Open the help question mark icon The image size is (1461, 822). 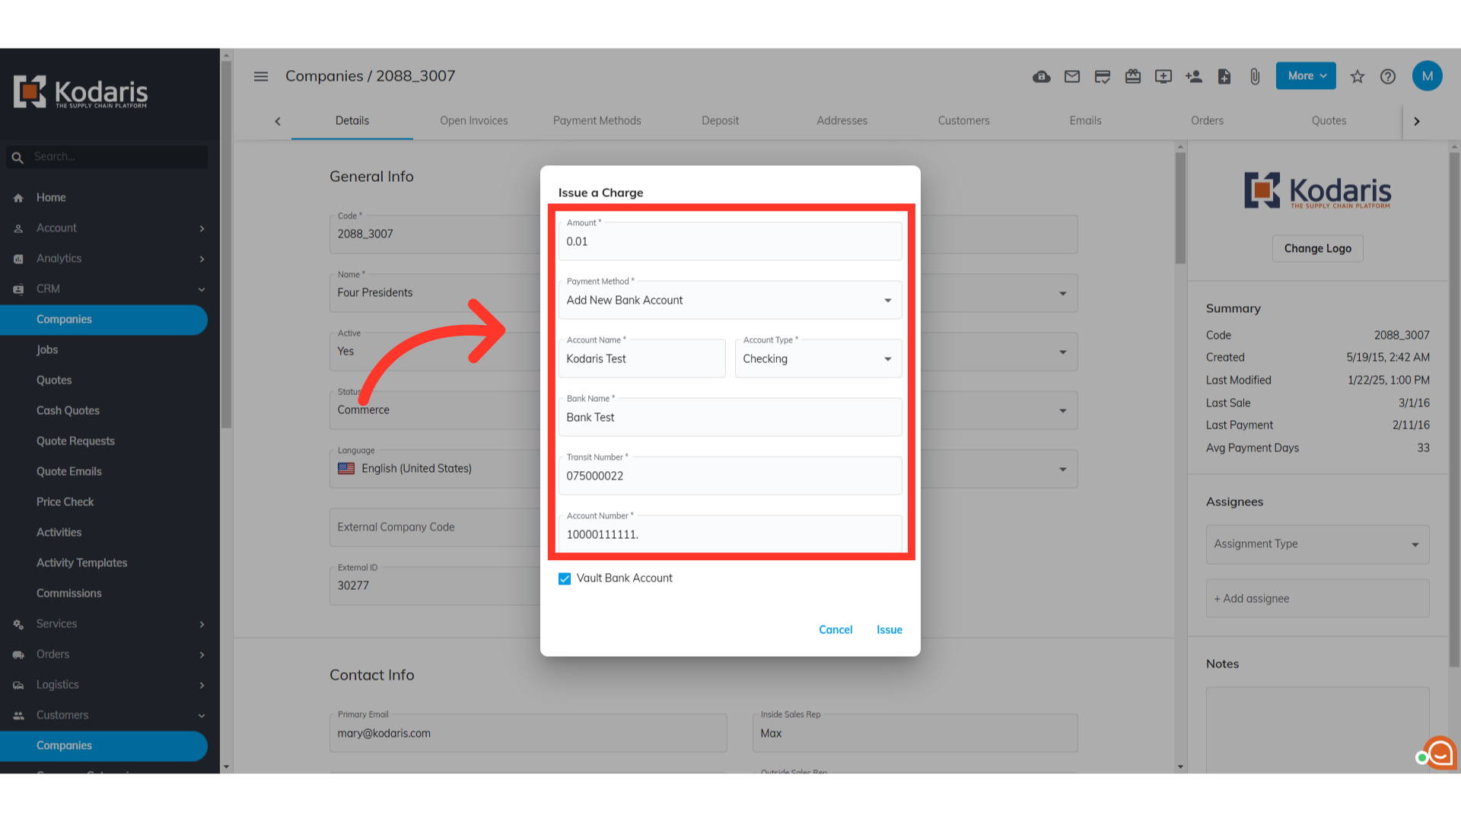tap(1388, 76)
